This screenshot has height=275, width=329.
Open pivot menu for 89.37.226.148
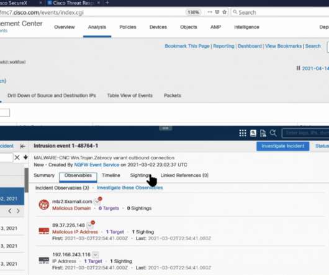91,225
